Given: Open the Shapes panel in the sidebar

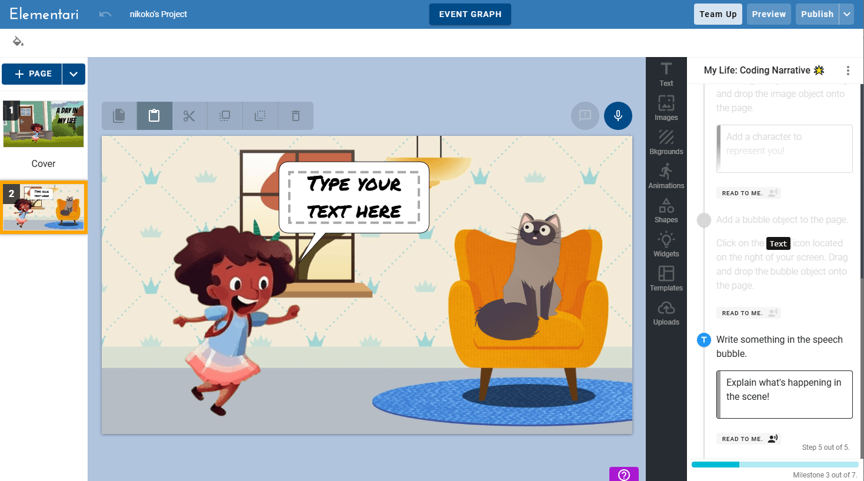Looking at the screenshot, I should 666,211.
